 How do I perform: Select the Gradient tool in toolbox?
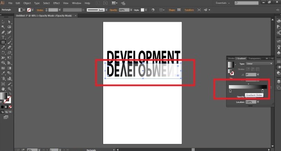9,68
